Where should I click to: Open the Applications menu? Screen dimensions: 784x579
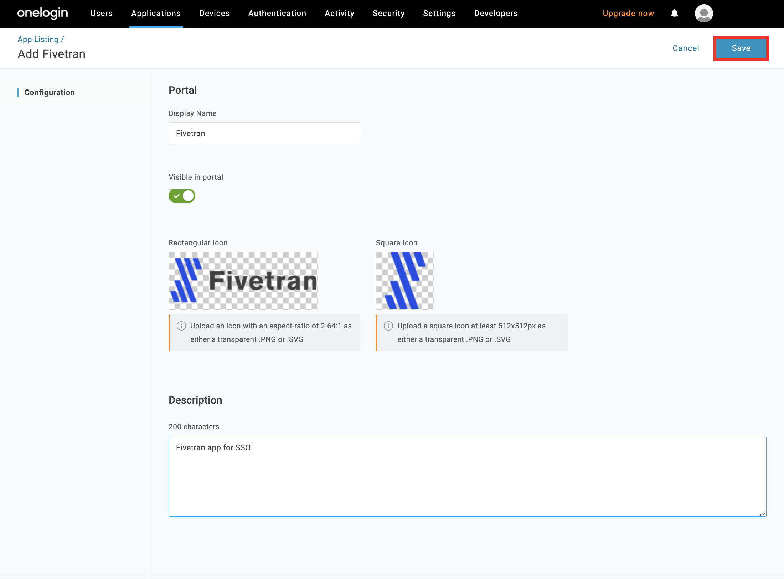click(156, 14)
